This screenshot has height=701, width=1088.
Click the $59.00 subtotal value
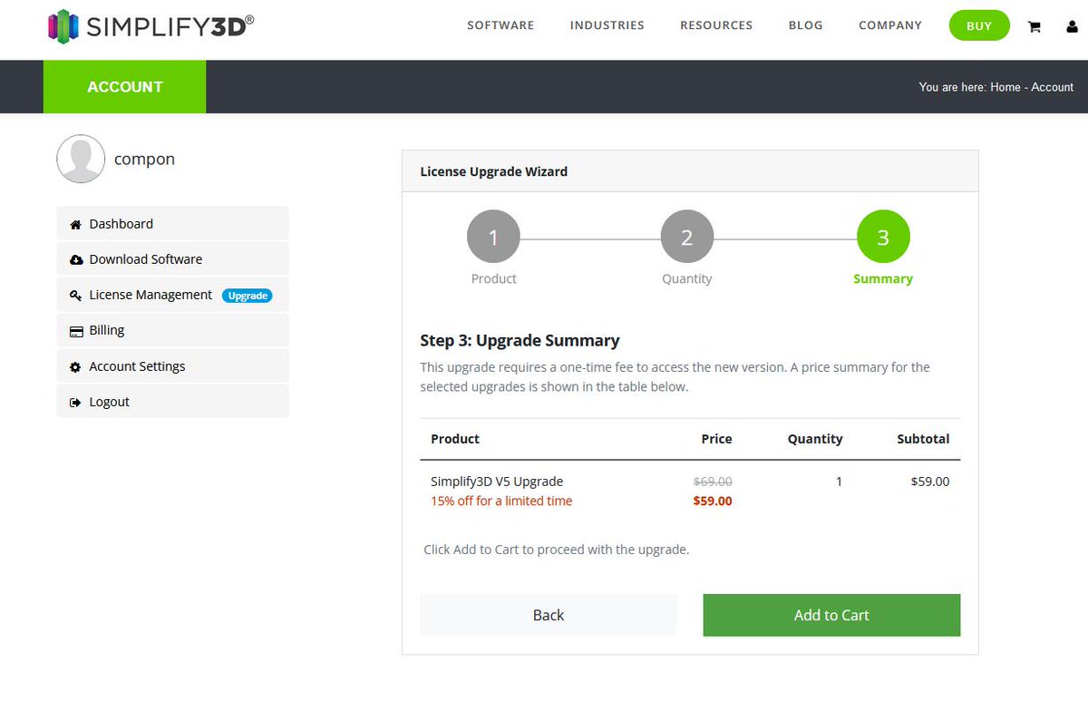930,482
